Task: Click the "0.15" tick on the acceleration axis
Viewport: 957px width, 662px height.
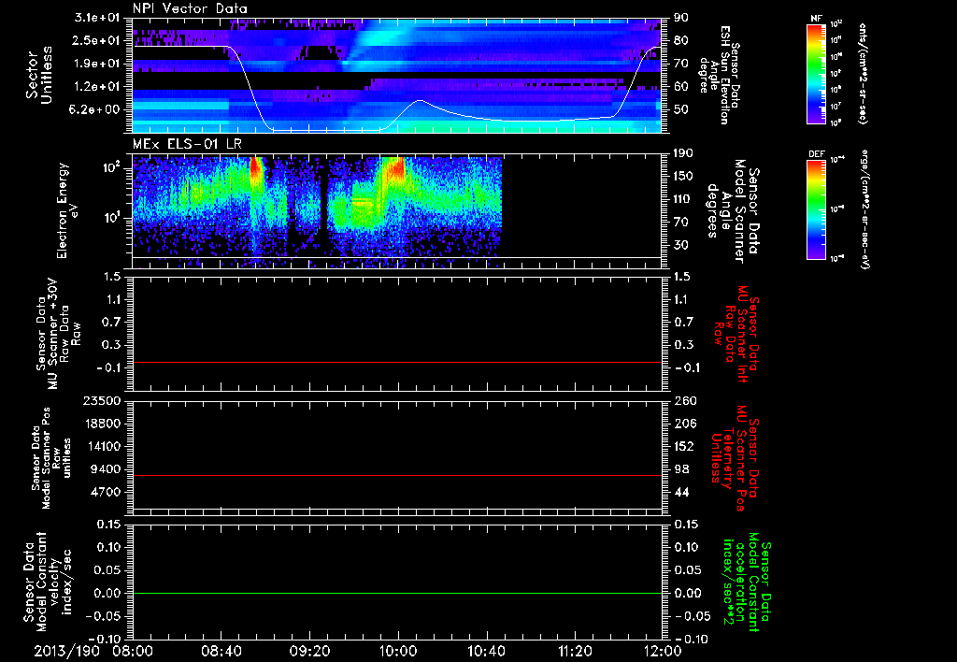Action: (x=685, y=525)
